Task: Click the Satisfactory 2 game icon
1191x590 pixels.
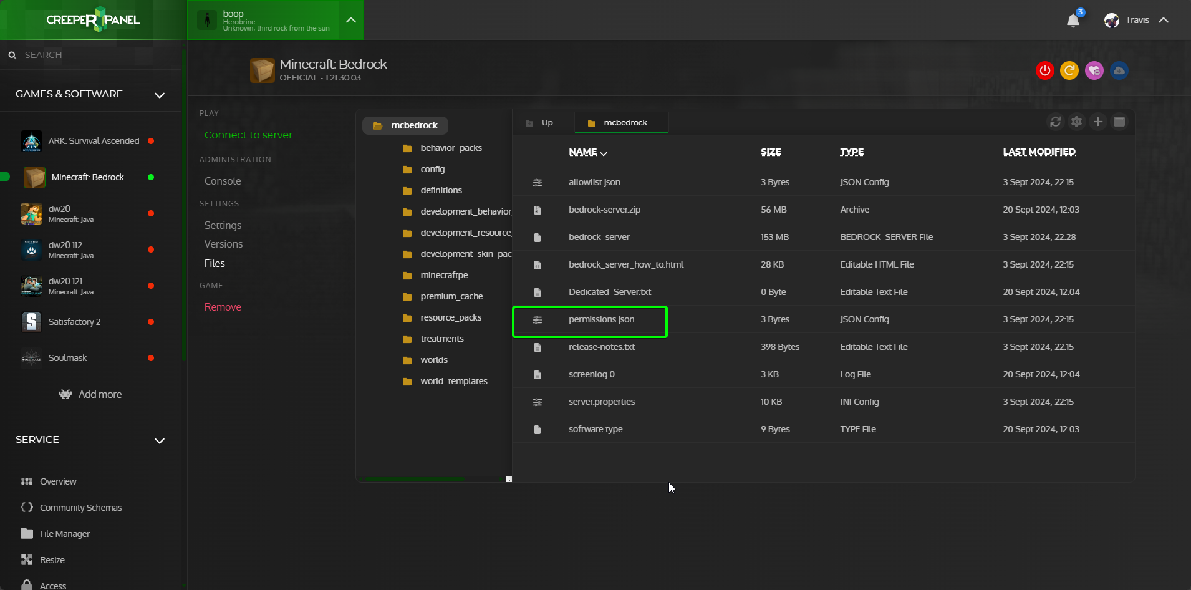Action: pos(31,322)
